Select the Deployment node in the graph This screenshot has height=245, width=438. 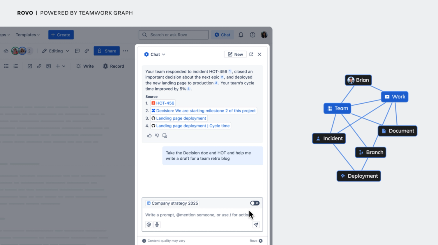[359, 176]
